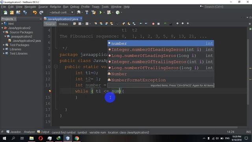Open the Javadoc window button

pyautogui.click(x=14, y=132)
